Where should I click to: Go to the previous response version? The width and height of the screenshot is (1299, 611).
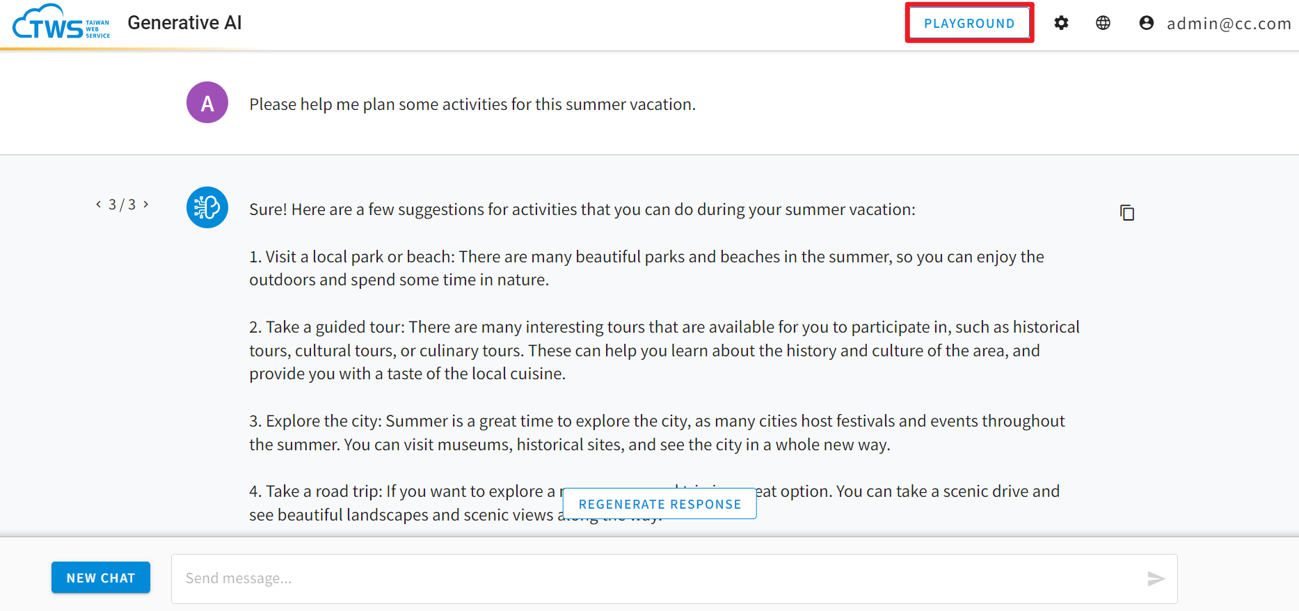coord(99,204)
